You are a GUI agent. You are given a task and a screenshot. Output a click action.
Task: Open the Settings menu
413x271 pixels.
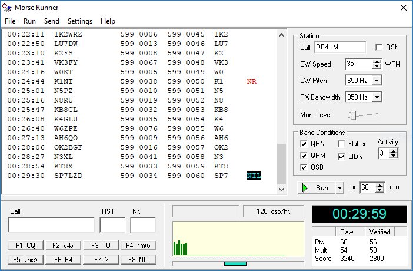[x=80, y=21]
